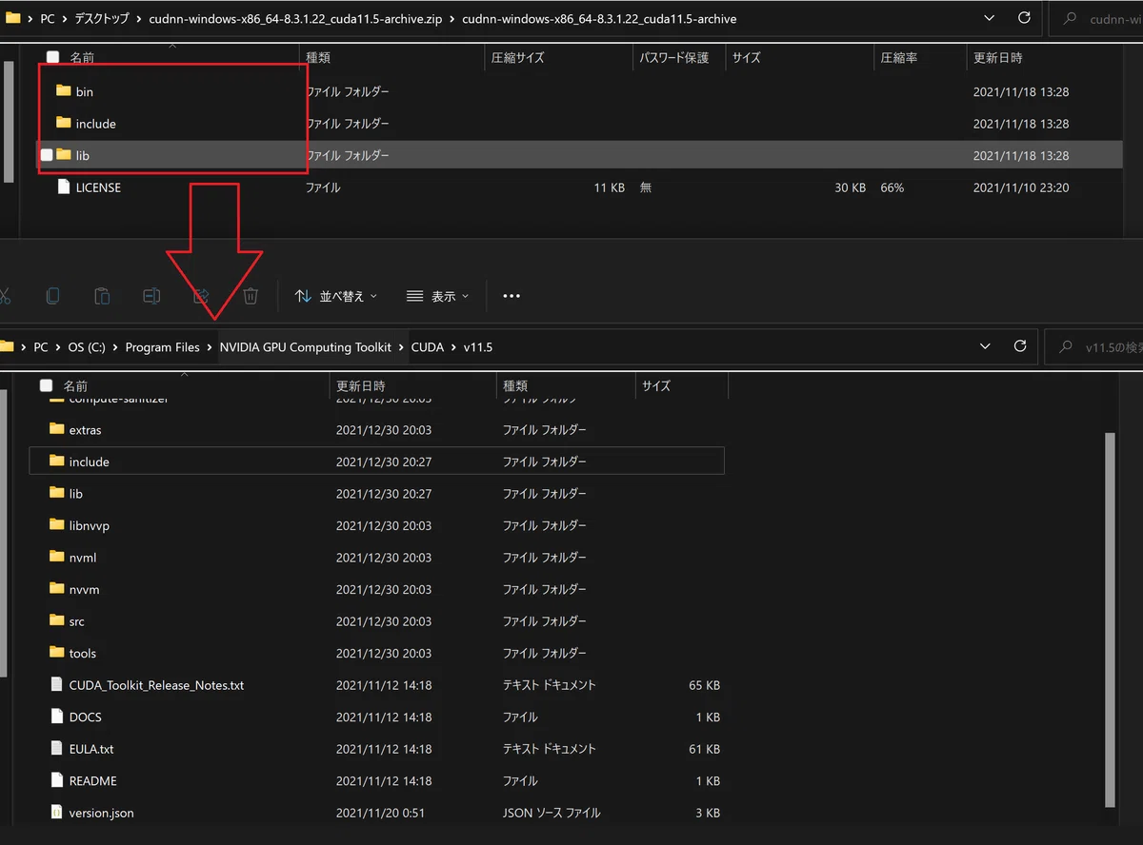The width and height of the screenshot is (1143, 845).
Task: Click the v11.5 search box
Action: (x=1093, y=346)
